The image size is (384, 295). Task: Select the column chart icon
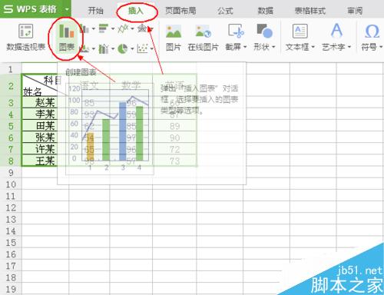(x=84, y=28)
